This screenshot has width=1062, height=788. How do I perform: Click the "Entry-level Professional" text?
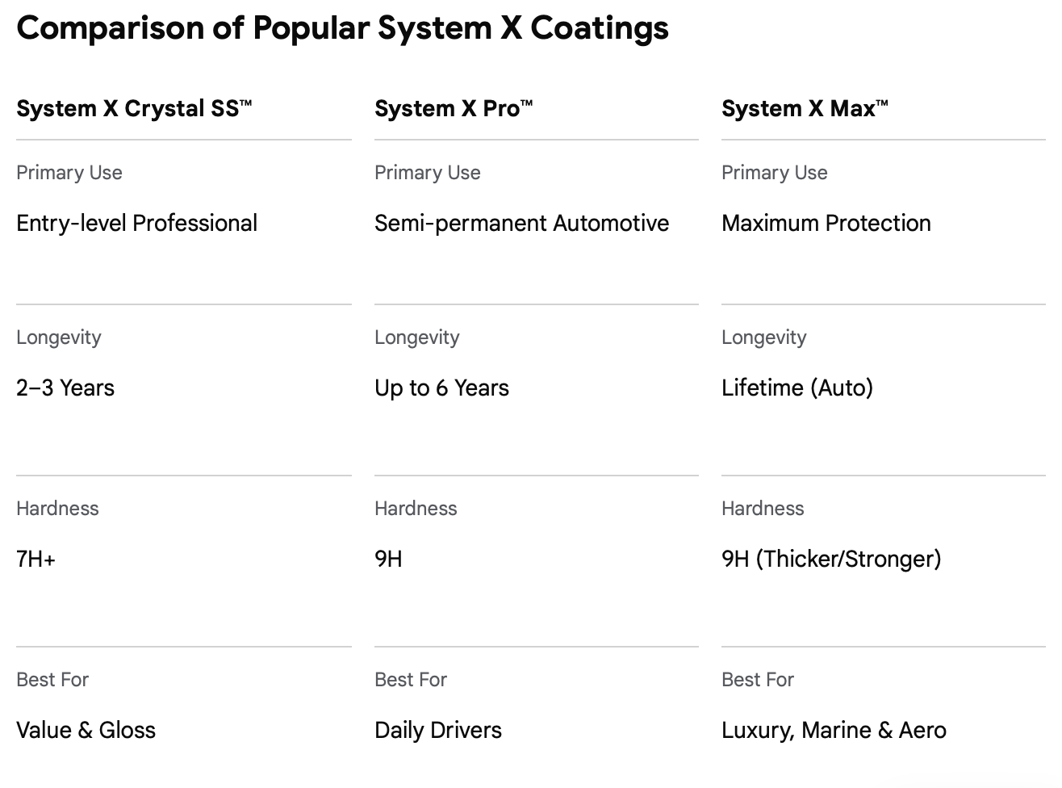tap(136, 224)
